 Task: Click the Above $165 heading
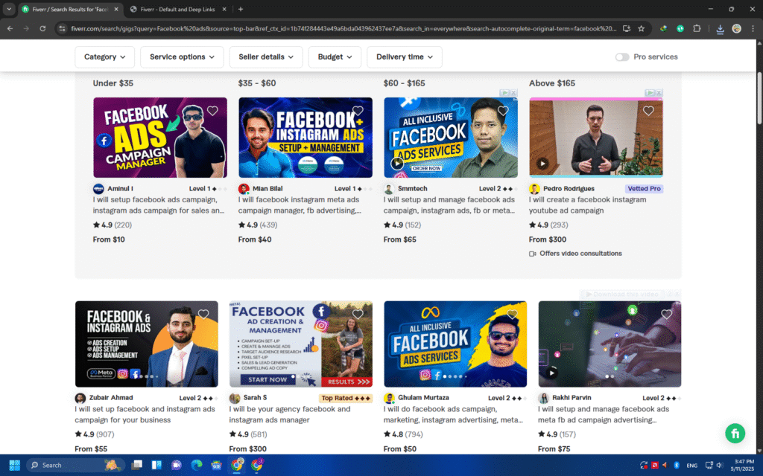pyautogui.click(x=552, y=83)
